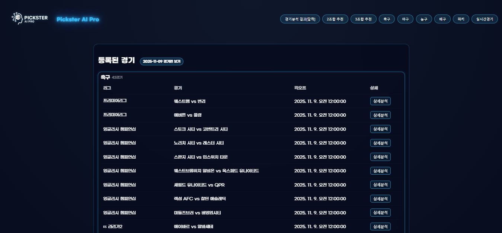The image size is (502, 233).
Task: Click 상세분석 for 셰필드 유나이티드 vs QPR
Action: point(380,185)
